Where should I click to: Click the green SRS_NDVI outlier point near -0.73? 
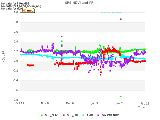121,97
